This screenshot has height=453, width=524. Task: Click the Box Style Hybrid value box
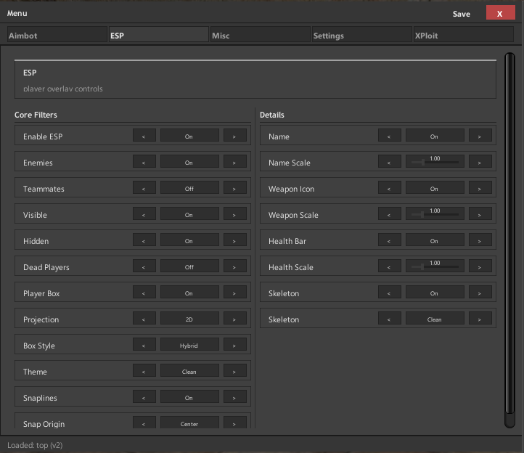(x=189, y=344)
